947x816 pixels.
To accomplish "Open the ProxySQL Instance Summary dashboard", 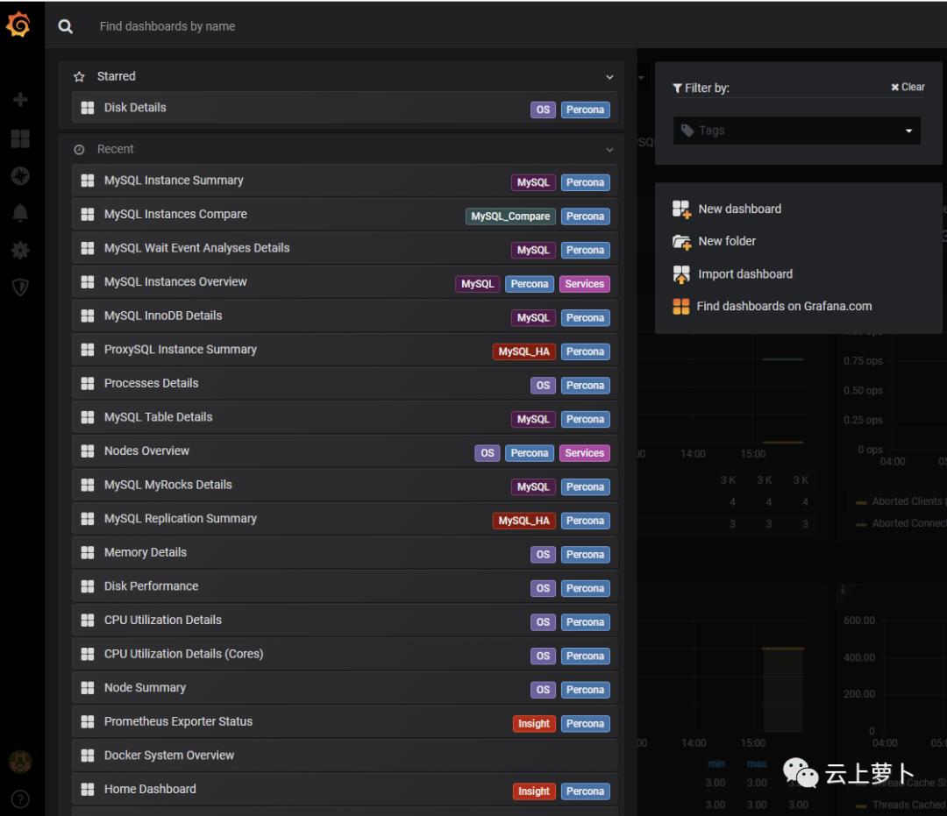I will point(345,350).
